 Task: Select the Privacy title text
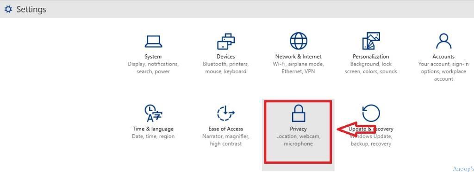pos(299,129)
